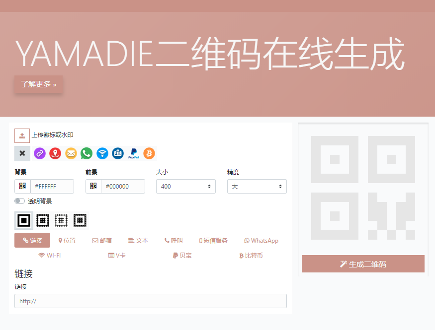The height and width of the screenshot is (330, 435).
Task: Select the solid square QR pattern style
Action: [24, 221]
